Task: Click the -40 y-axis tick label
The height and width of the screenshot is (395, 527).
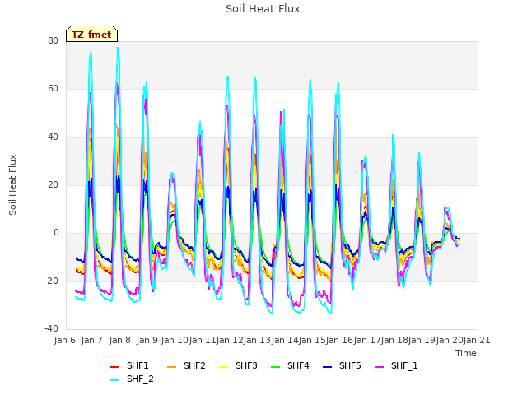Action: coord(52,329)
